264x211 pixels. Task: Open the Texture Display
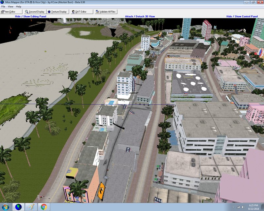click(58, 12)
